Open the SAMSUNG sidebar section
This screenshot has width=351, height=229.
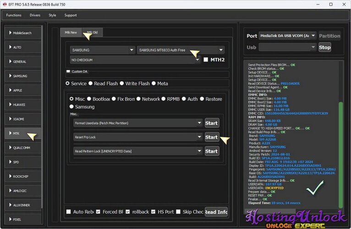point(23,76)
